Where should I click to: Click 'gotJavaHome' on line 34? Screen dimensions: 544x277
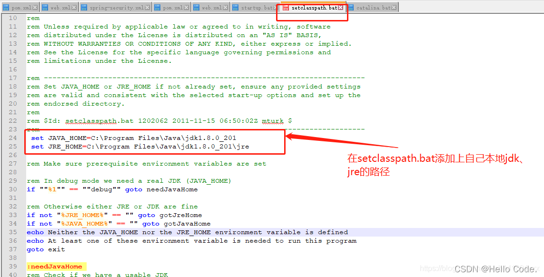[187, 224]
